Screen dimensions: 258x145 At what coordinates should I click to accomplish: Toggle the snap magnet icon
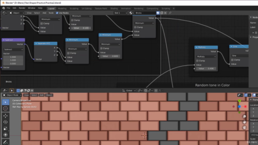click(x=146, y=91)
